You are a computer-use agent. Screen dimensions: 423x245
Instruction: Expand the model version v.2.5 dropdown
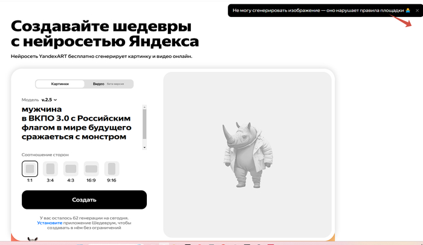tap(48, 100)
